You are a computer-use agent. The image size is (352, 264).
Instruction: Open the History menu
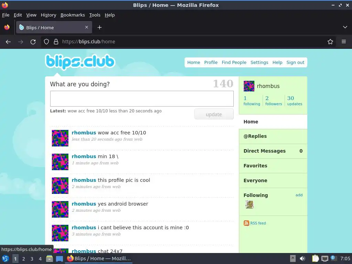click(48, 15)
